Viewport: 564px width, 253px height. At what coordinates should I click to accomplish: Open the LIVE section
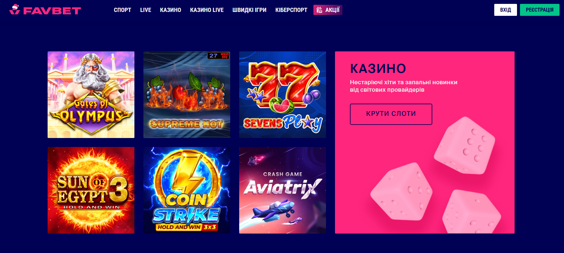point(145,10)
